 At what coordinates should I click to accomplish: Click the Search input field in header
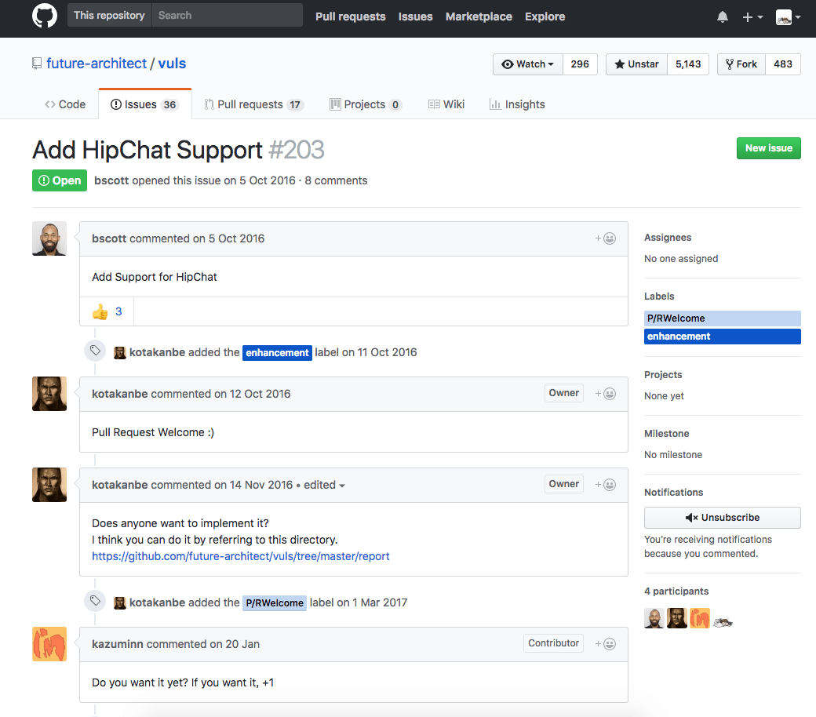coord(227,15)
